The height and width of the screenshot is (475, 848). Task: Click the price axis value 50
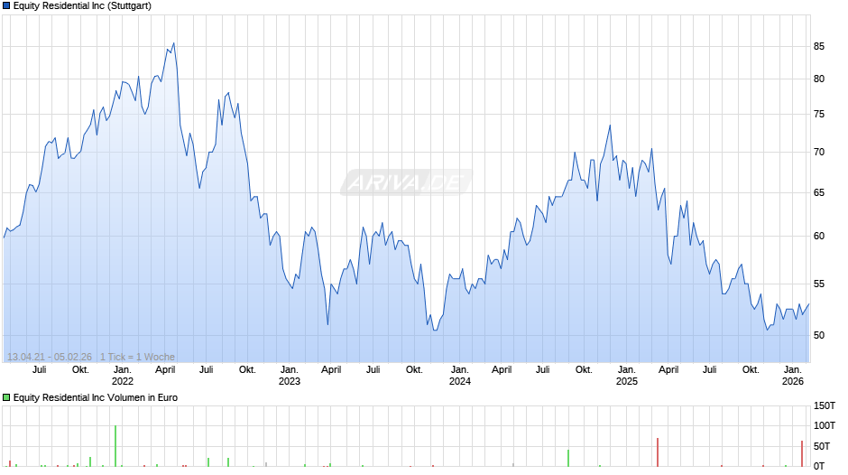(819, 335)
